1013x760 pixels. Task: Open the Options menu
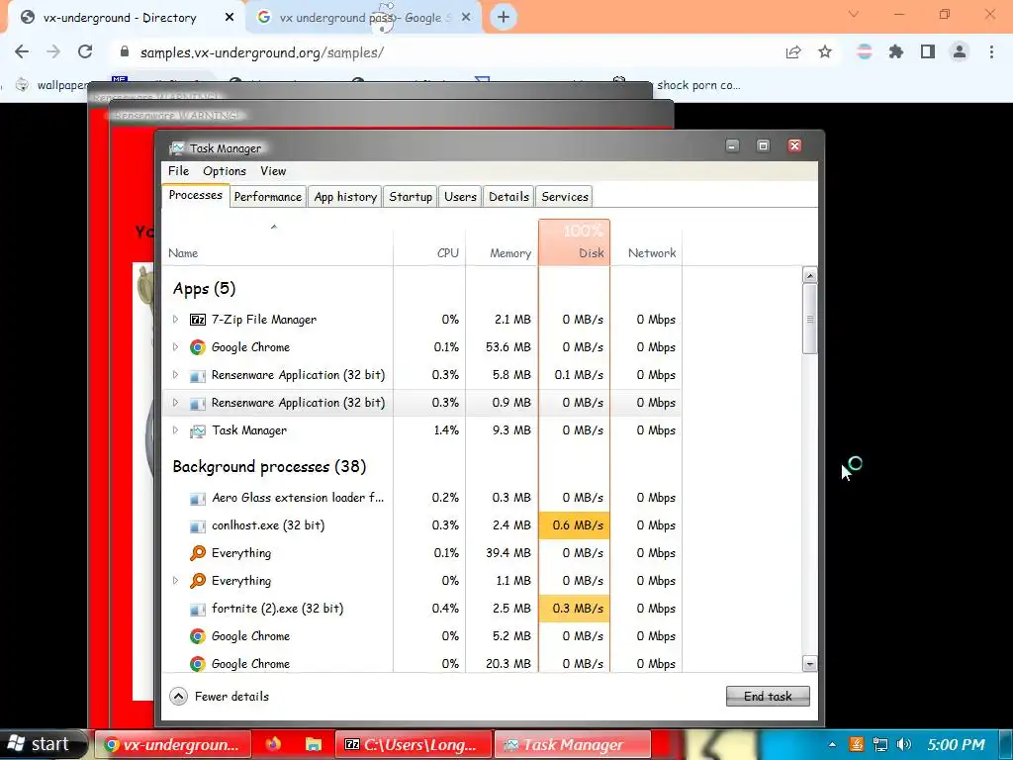pyautogui.click(x=225, y=170)
